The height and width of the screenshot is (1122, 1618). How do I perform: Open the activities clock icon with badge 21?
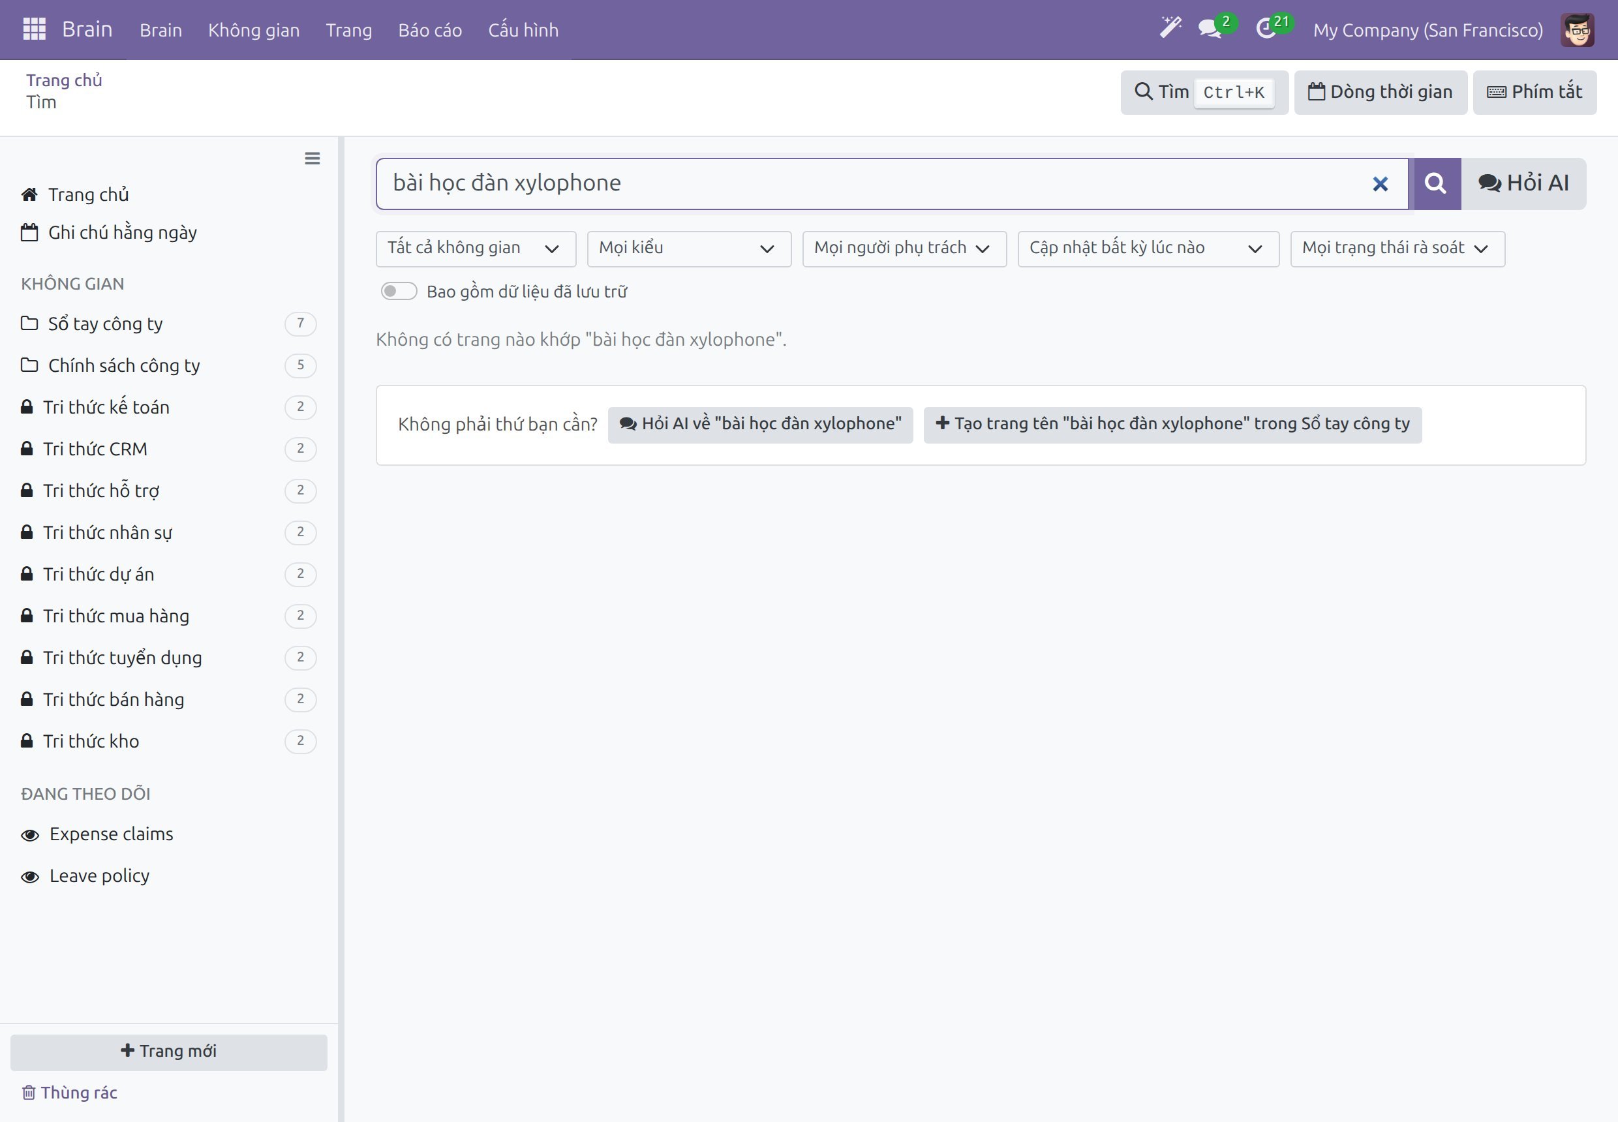point(1273,28)
